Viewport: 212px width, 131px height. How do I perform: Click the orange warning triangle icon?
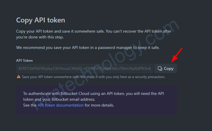19,77
